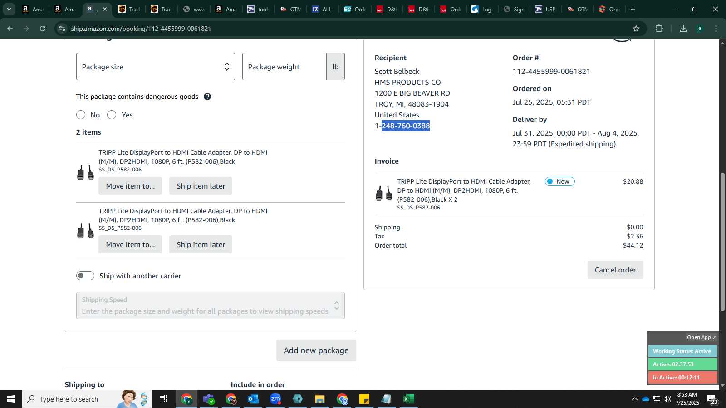This screenshot has height=408, width=726.
Task: Open a new browser tab
Action: tap(633, 9)
